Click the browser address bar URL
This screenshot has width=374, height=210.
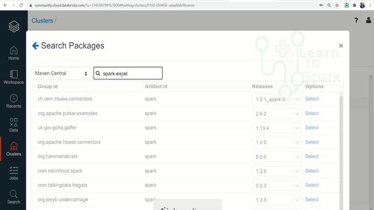pos(115,5)
